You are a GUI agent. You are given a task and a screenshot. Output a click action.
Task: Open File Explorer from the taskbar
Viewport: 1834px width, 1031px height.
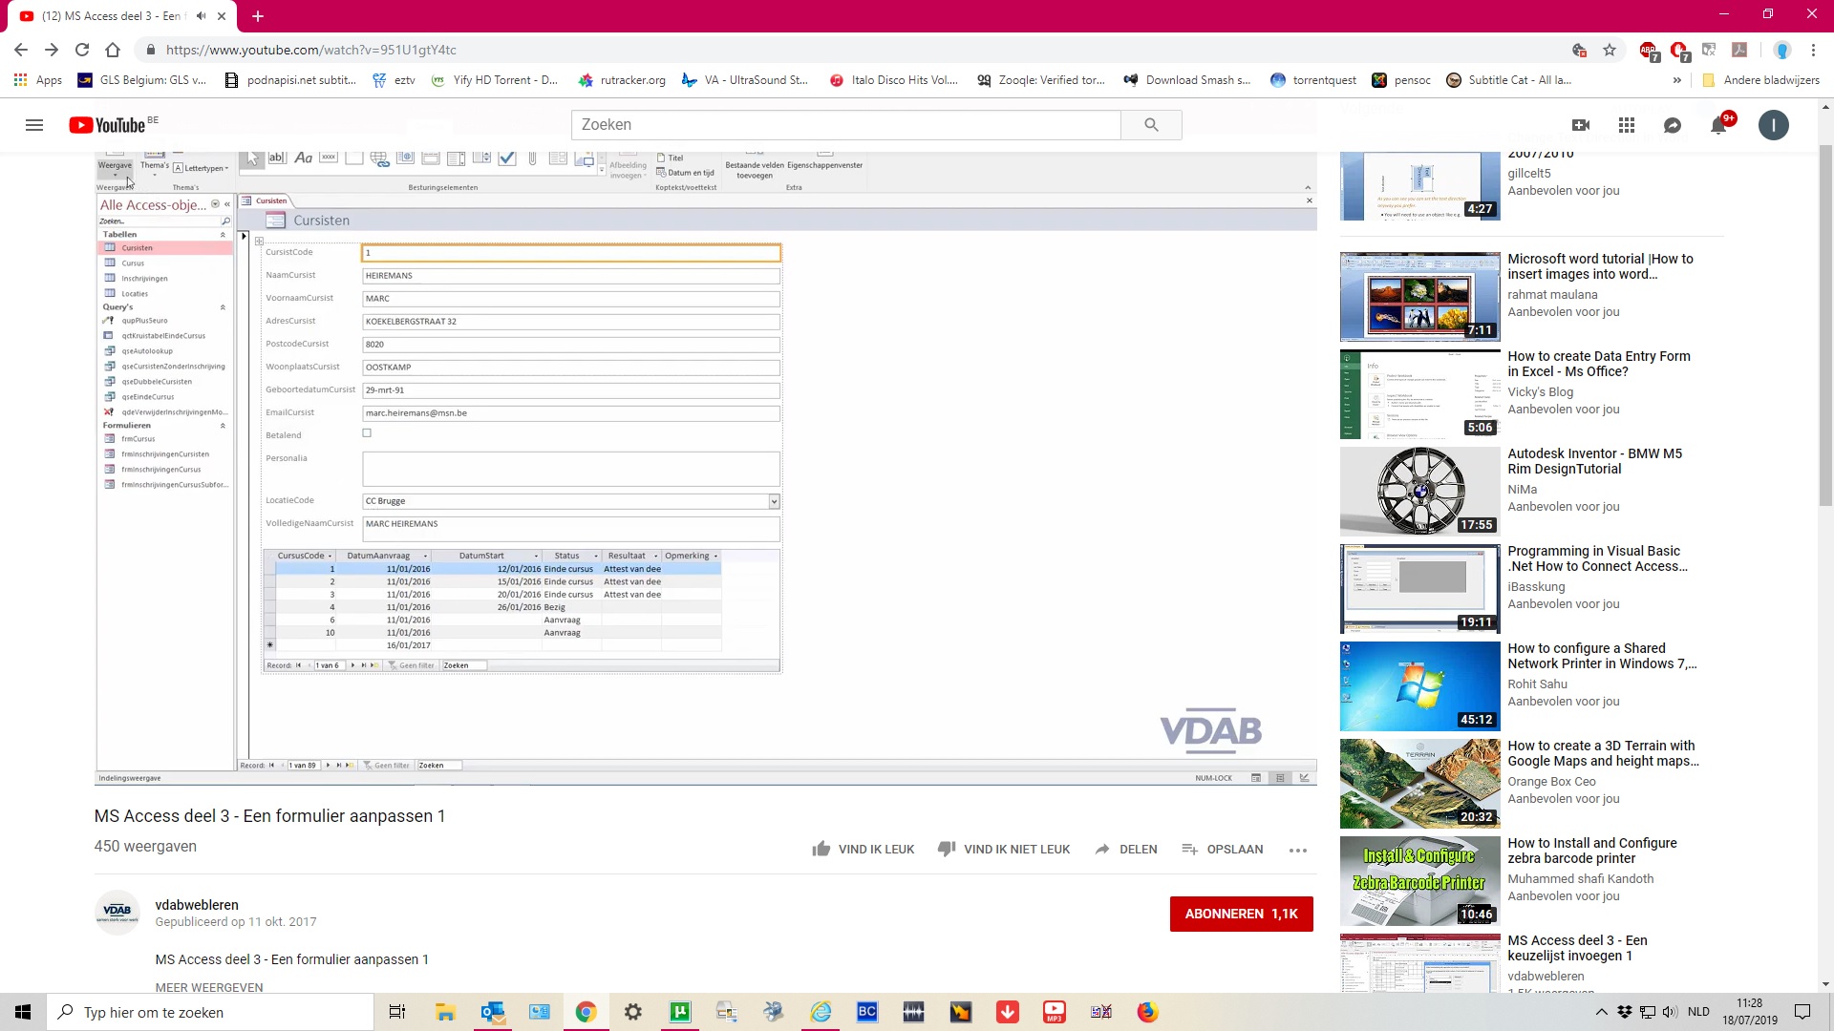pos(445,1012)
